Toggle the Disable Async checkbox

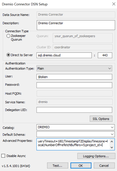[3, 156]
